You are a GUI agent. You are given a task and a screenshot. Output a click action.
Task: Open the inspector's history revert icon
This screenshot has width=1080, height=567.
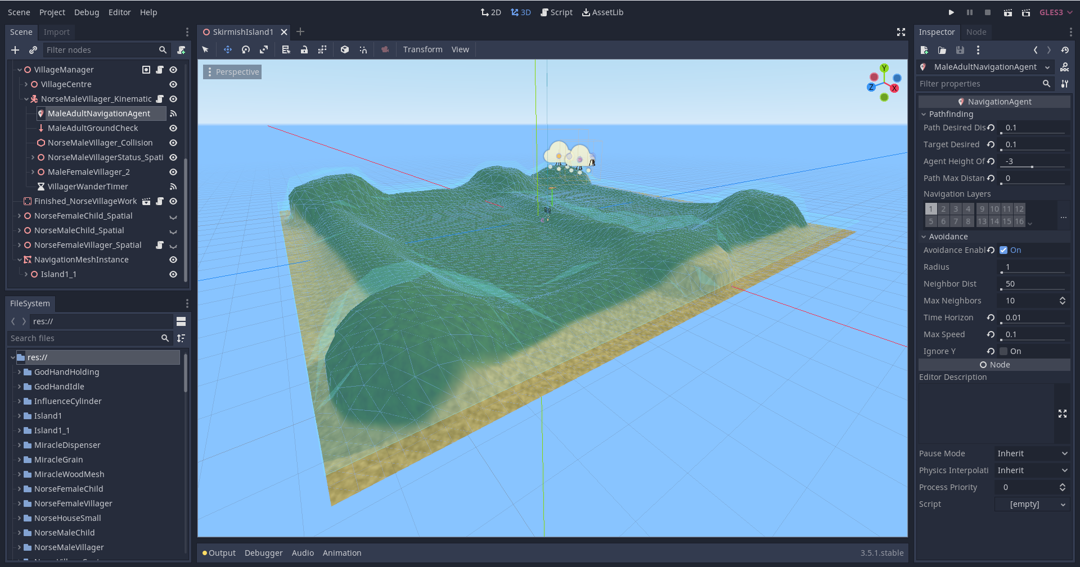point(1065,50)
